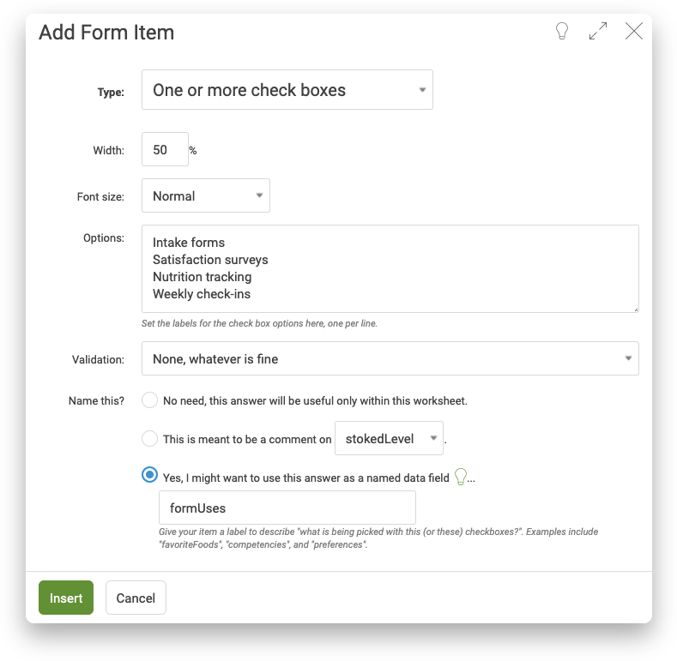
Task: Click the 'Nutrition tracking' option line
Action: tap(202, 277)
